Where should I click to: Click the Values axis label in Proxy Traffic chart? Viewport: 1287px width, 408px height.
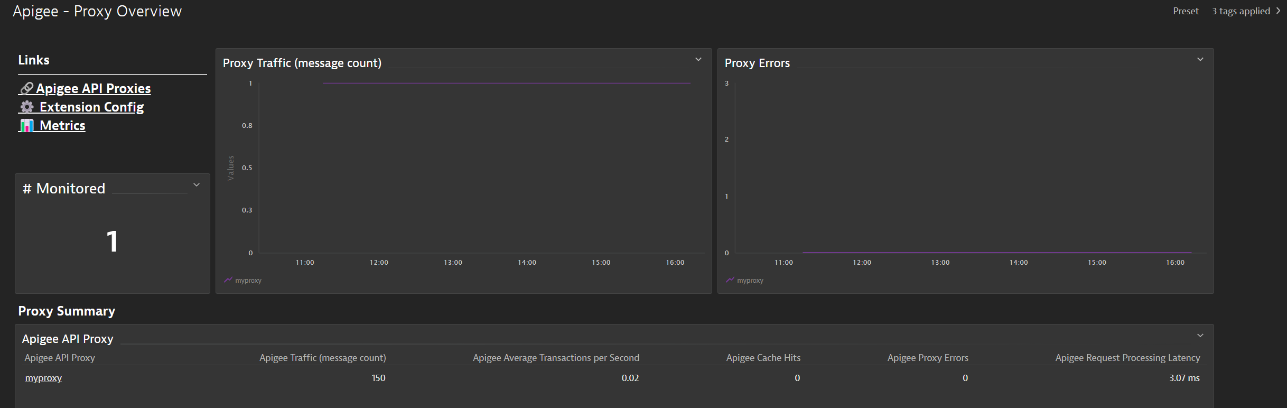pyautogui.click(x=230, y=168)
